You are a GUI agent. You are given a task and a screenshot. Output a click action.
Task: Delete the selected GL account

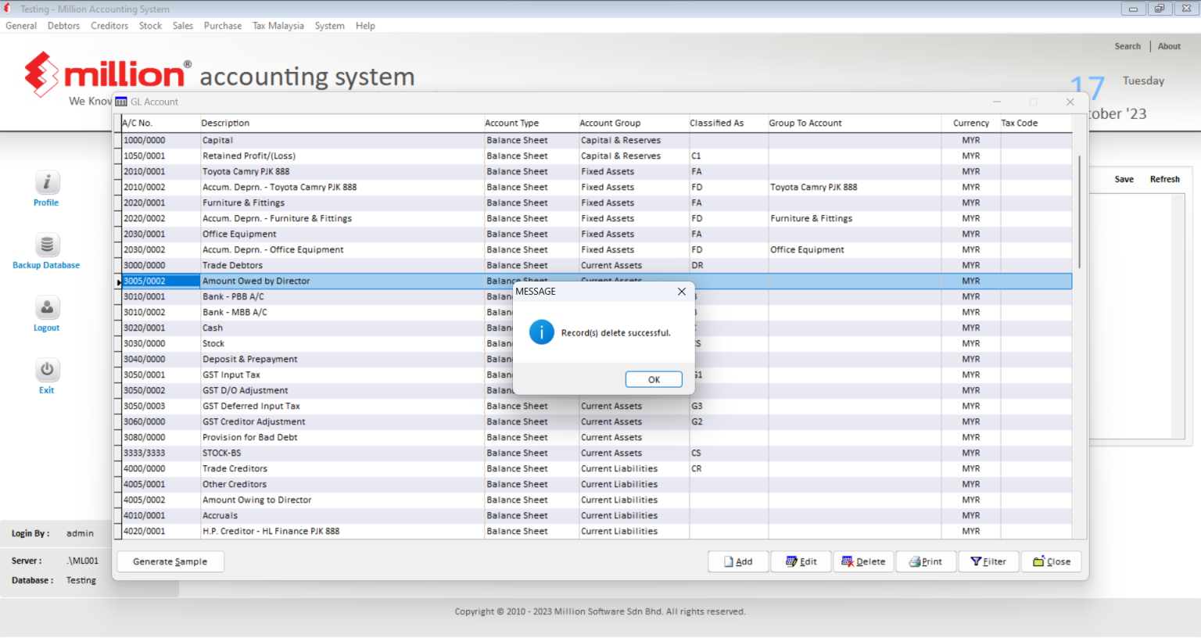863,561
